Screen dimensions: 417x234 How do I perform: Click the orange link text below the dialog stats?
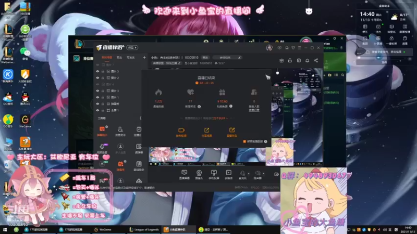pos(220,119)
